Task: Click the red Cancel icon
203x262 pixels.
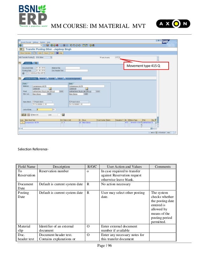Action: [57, 45]
